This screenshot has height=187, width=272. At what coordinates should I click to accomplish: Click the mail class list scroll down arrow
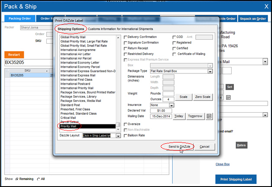[x=118, y=130]
